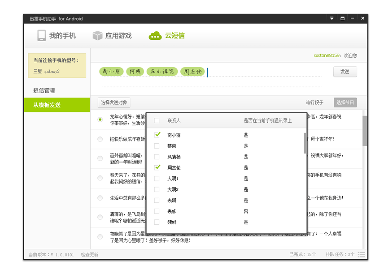Uncheck the 南小丽 contact checkbox
This screenshot has width=384, height=278.
[x=157, y=135]
